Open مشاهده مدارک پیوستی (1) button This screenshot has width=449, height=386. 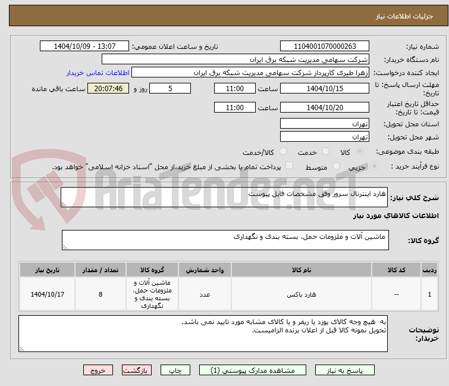(x=253, y=371)
